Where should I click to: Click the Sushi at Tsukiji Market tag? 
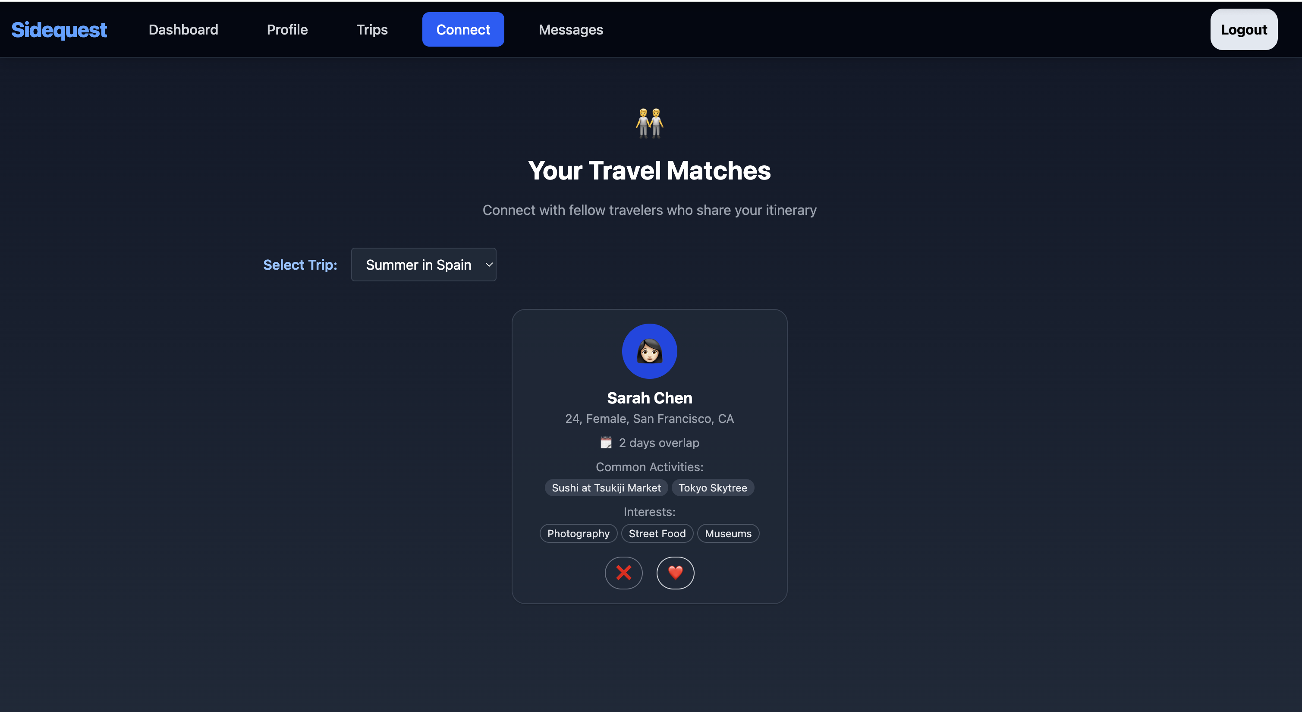coord(606,488)
